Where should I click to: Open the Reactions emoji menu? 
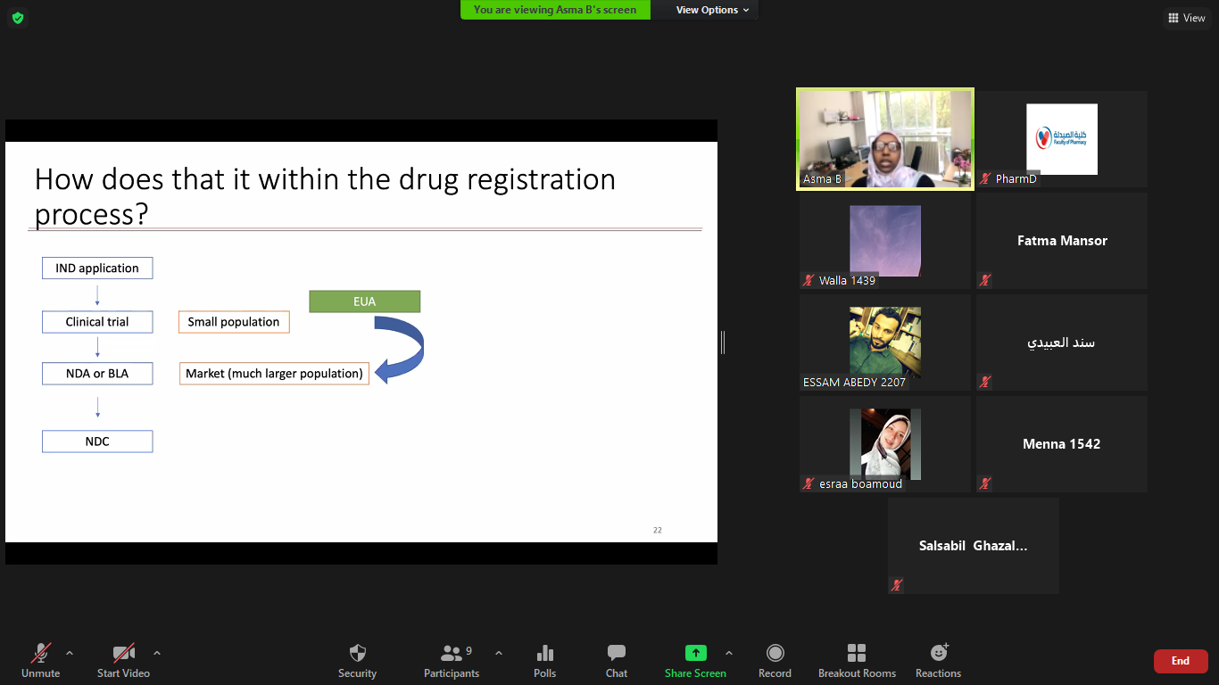938,654
